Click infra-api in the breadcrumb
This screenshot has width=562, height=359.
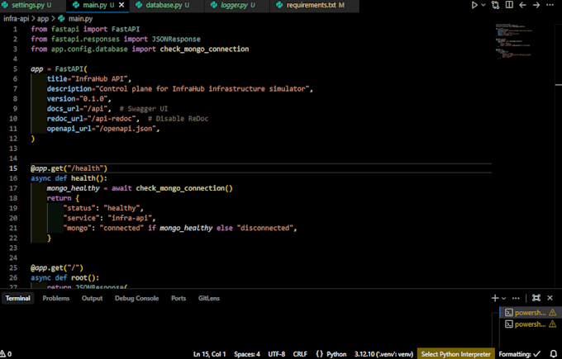coord(17,19)
